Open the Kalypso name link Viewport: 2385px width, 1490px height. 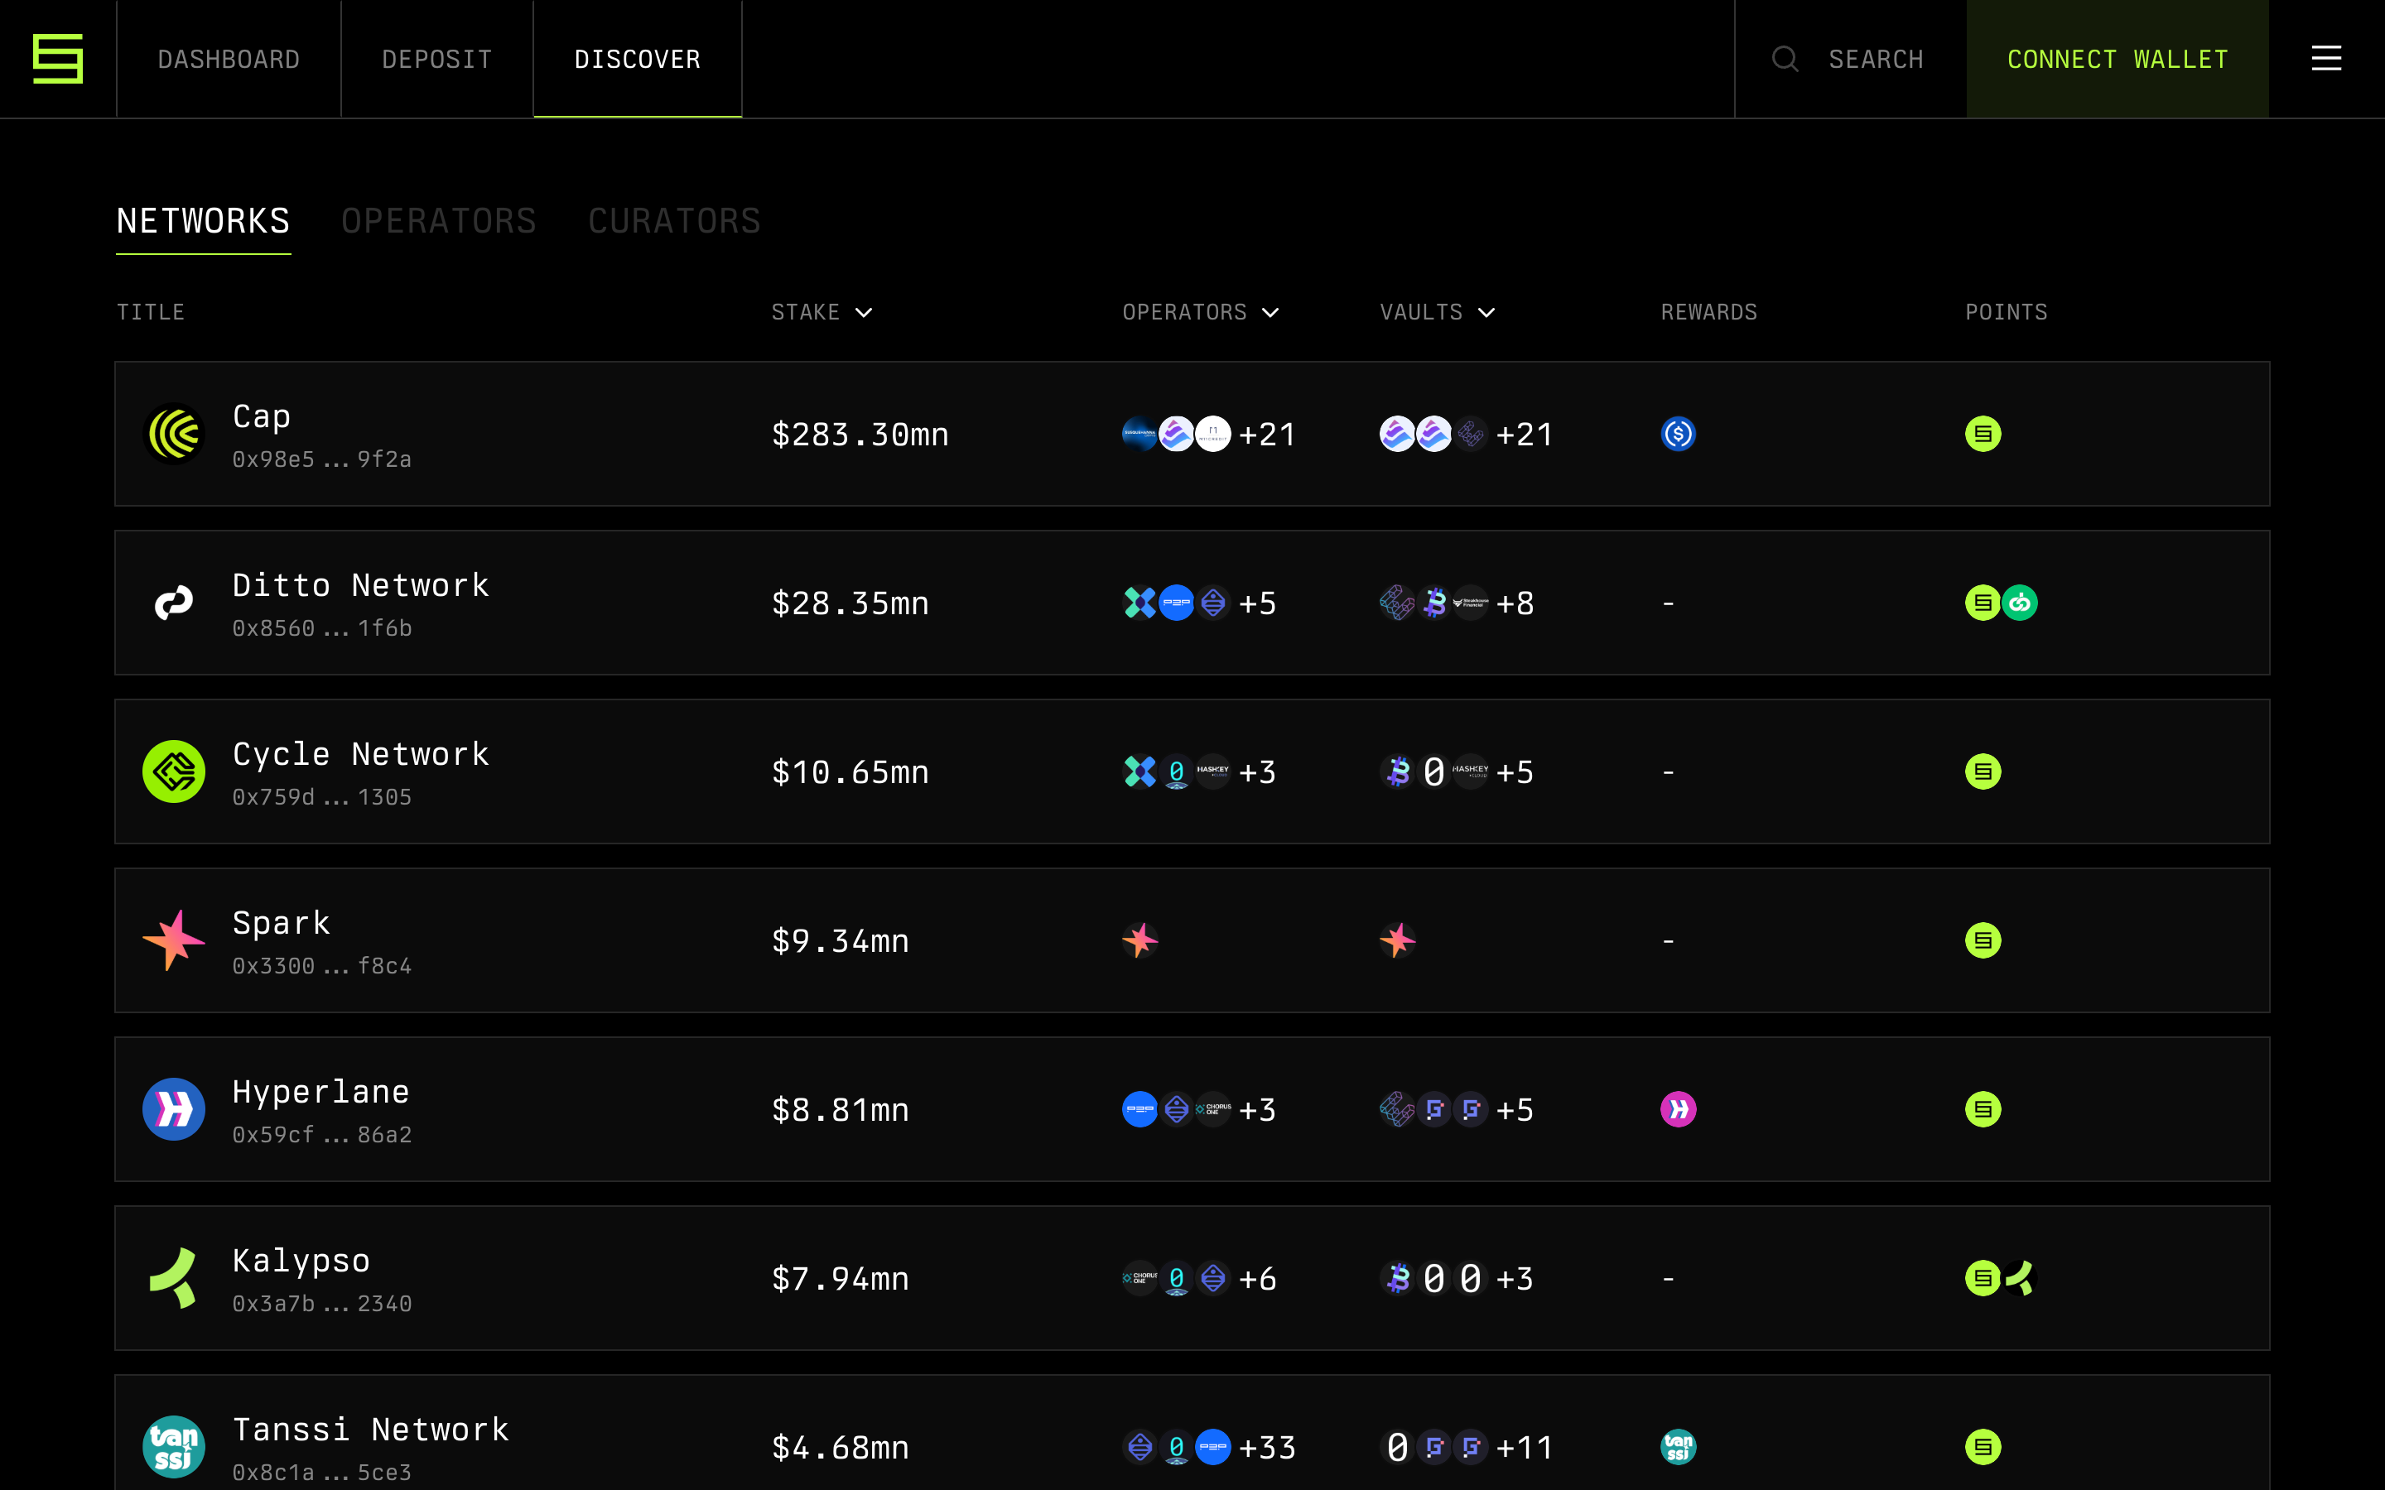(301, 1262)
